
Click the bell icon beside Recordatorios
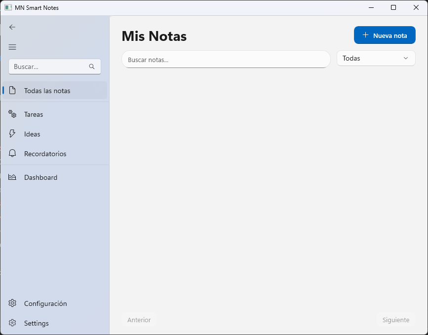pos(12,153)
